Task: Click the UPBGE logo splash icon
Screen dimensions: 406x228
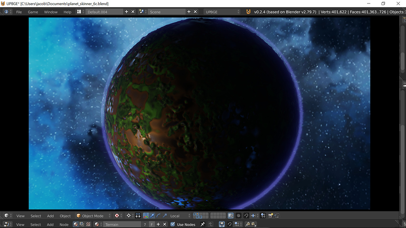Action: (248, 12)
